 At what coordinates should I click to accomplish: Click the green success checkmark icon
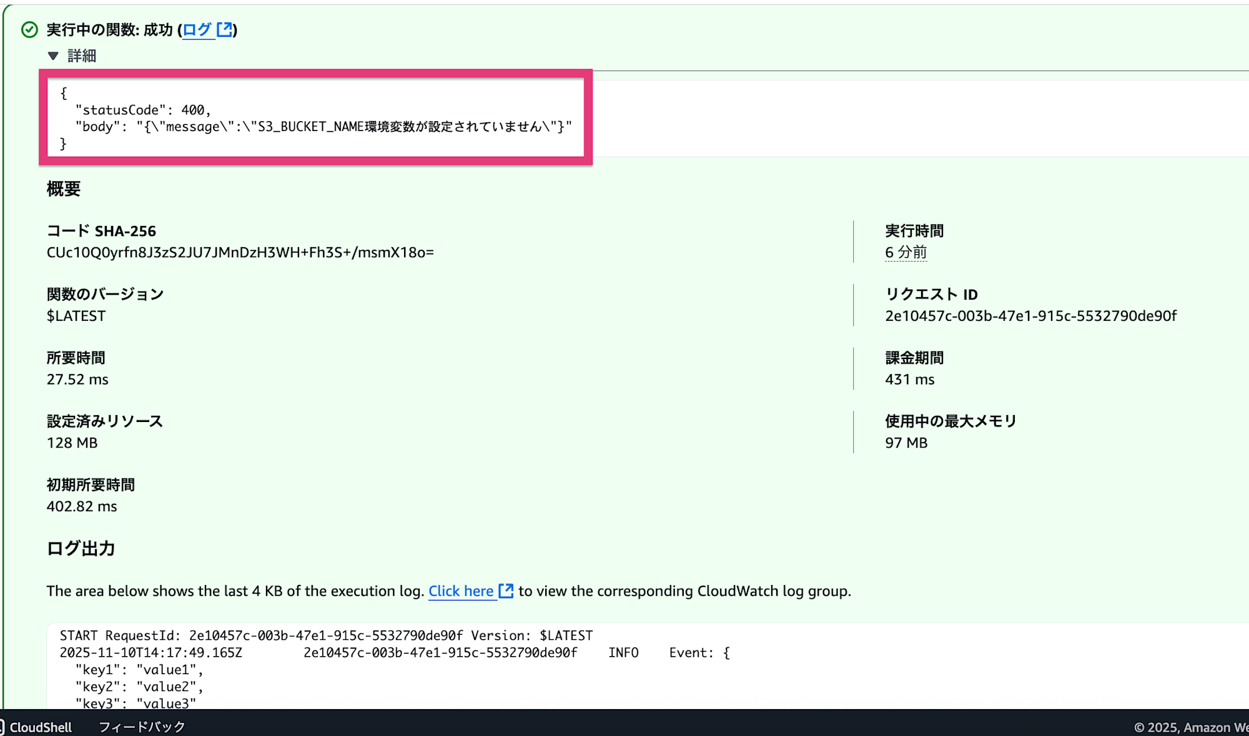coord(29,29)
